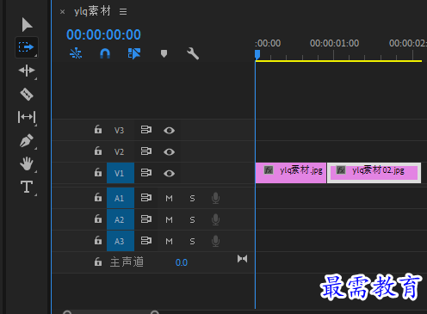Enable voice-over record on A2
Screen dimensions: 427x314
pyautogui.click(x=215, y=219)
